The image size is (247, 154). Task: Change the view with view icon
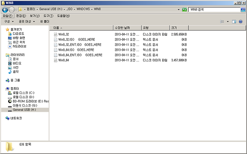click(222, 22)
